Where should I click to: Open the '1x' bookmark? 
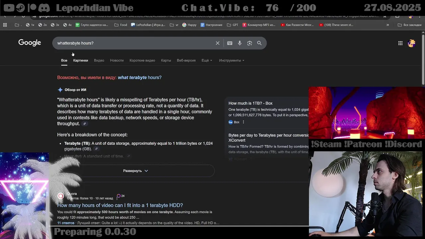30,25
